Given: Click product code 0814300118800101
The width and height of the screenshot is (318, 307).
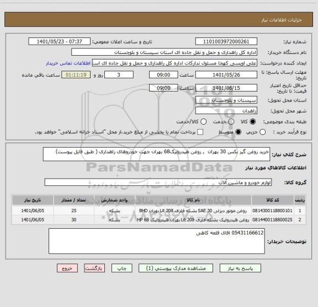Looking at the screenshot, I should tap(273, 211).
